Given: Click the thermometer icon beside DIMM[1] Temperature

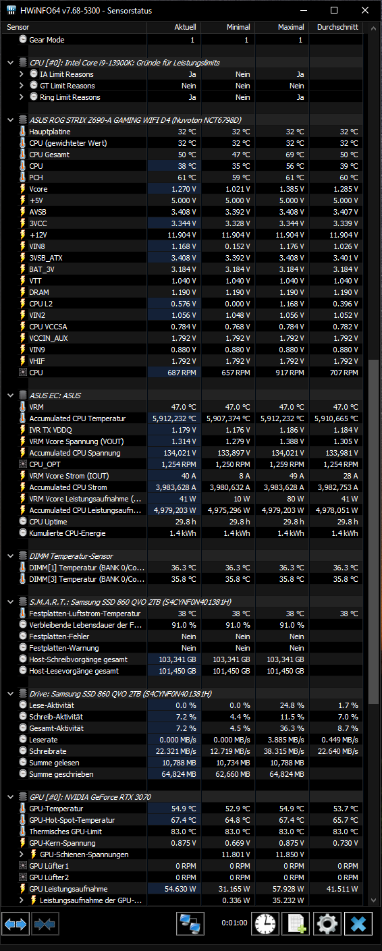Looking at the screenshot, I should point(24,568).
